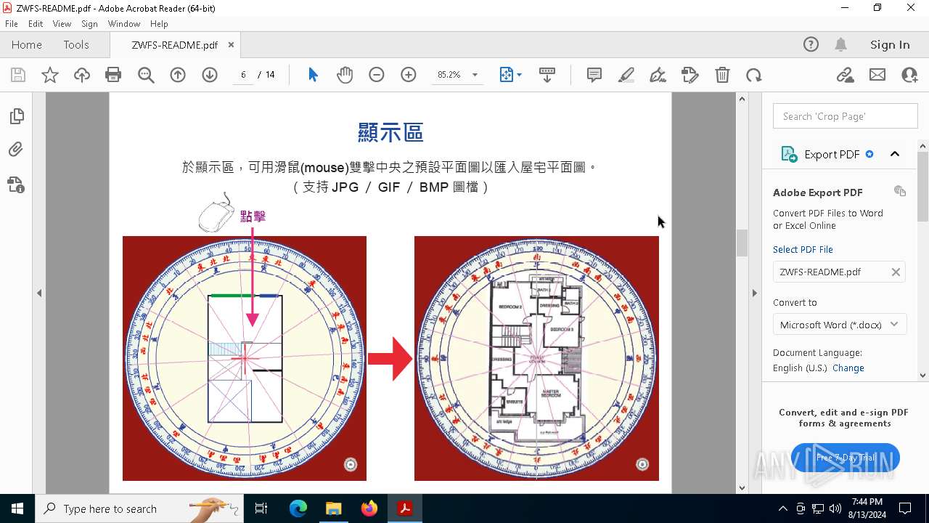Click the Change language link

point(848,368)
